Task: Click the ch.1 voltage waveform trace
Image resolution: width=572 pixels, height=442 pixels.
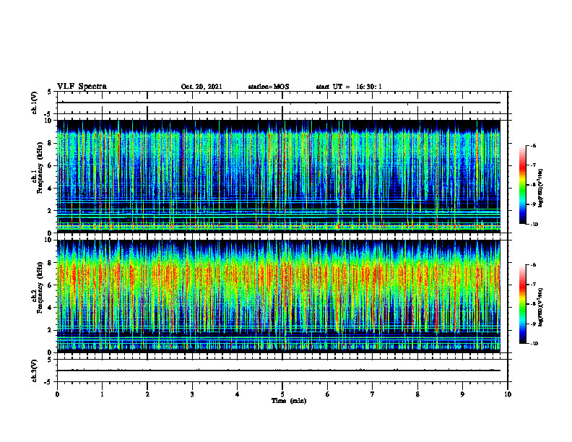Action: 279,103
